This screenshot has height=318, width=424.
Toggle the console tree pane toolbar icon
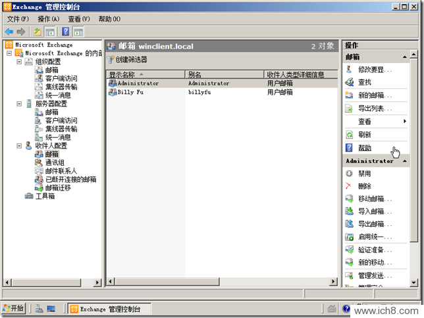tap(50, 32)
